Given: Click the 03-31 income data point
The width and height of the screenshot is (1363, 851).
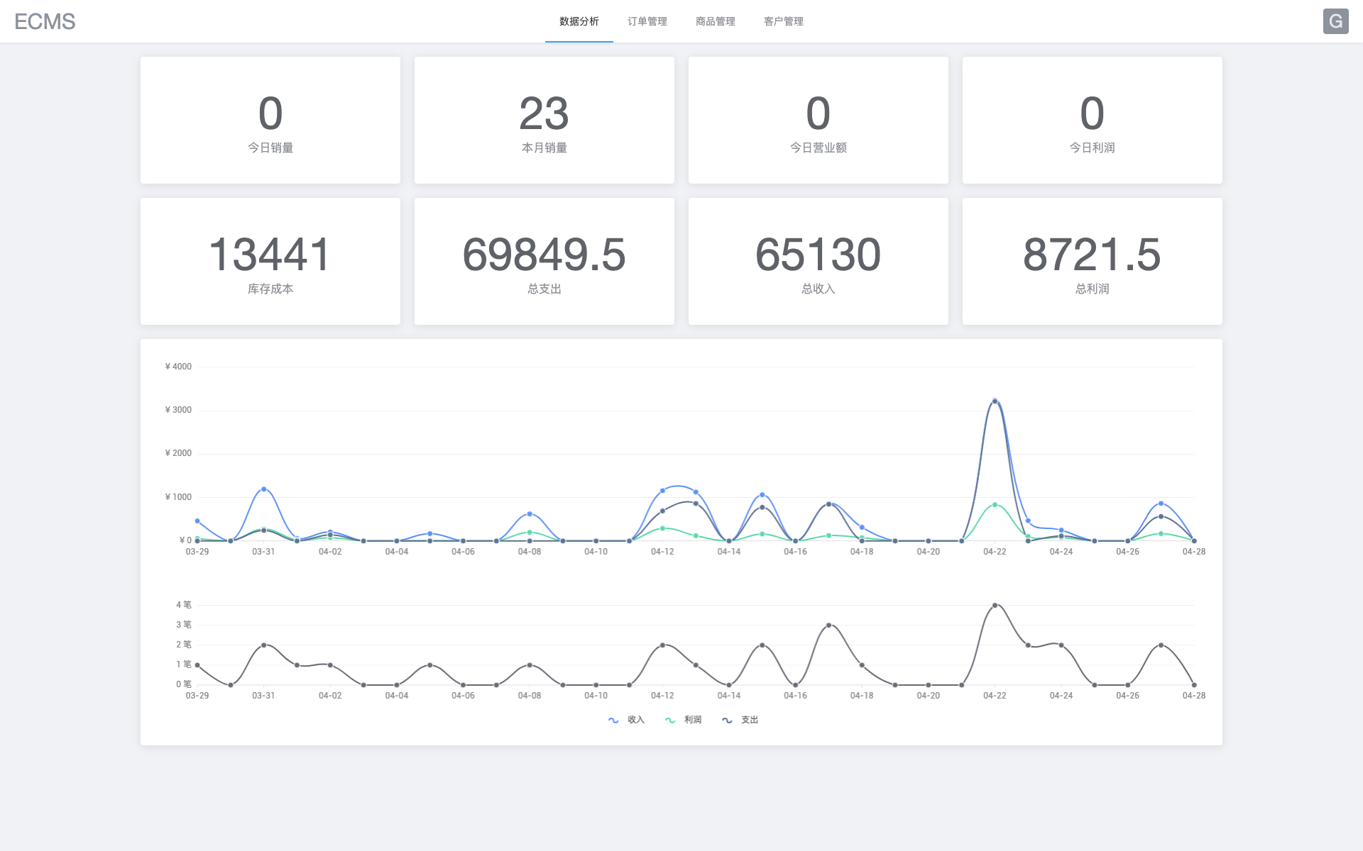Looking at the screenshot, I should 263,489.
